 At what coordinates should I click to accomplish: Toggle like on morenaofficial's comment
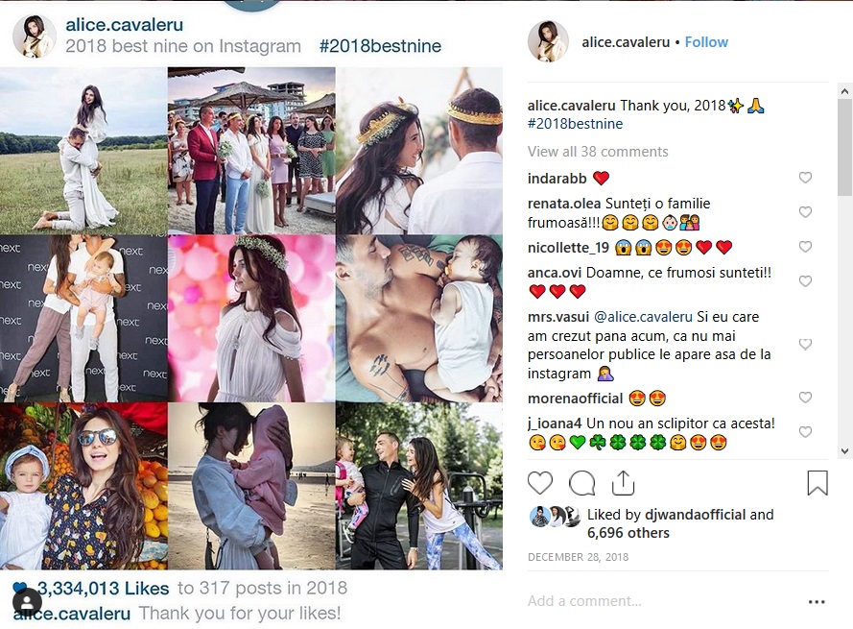point(805,398)
